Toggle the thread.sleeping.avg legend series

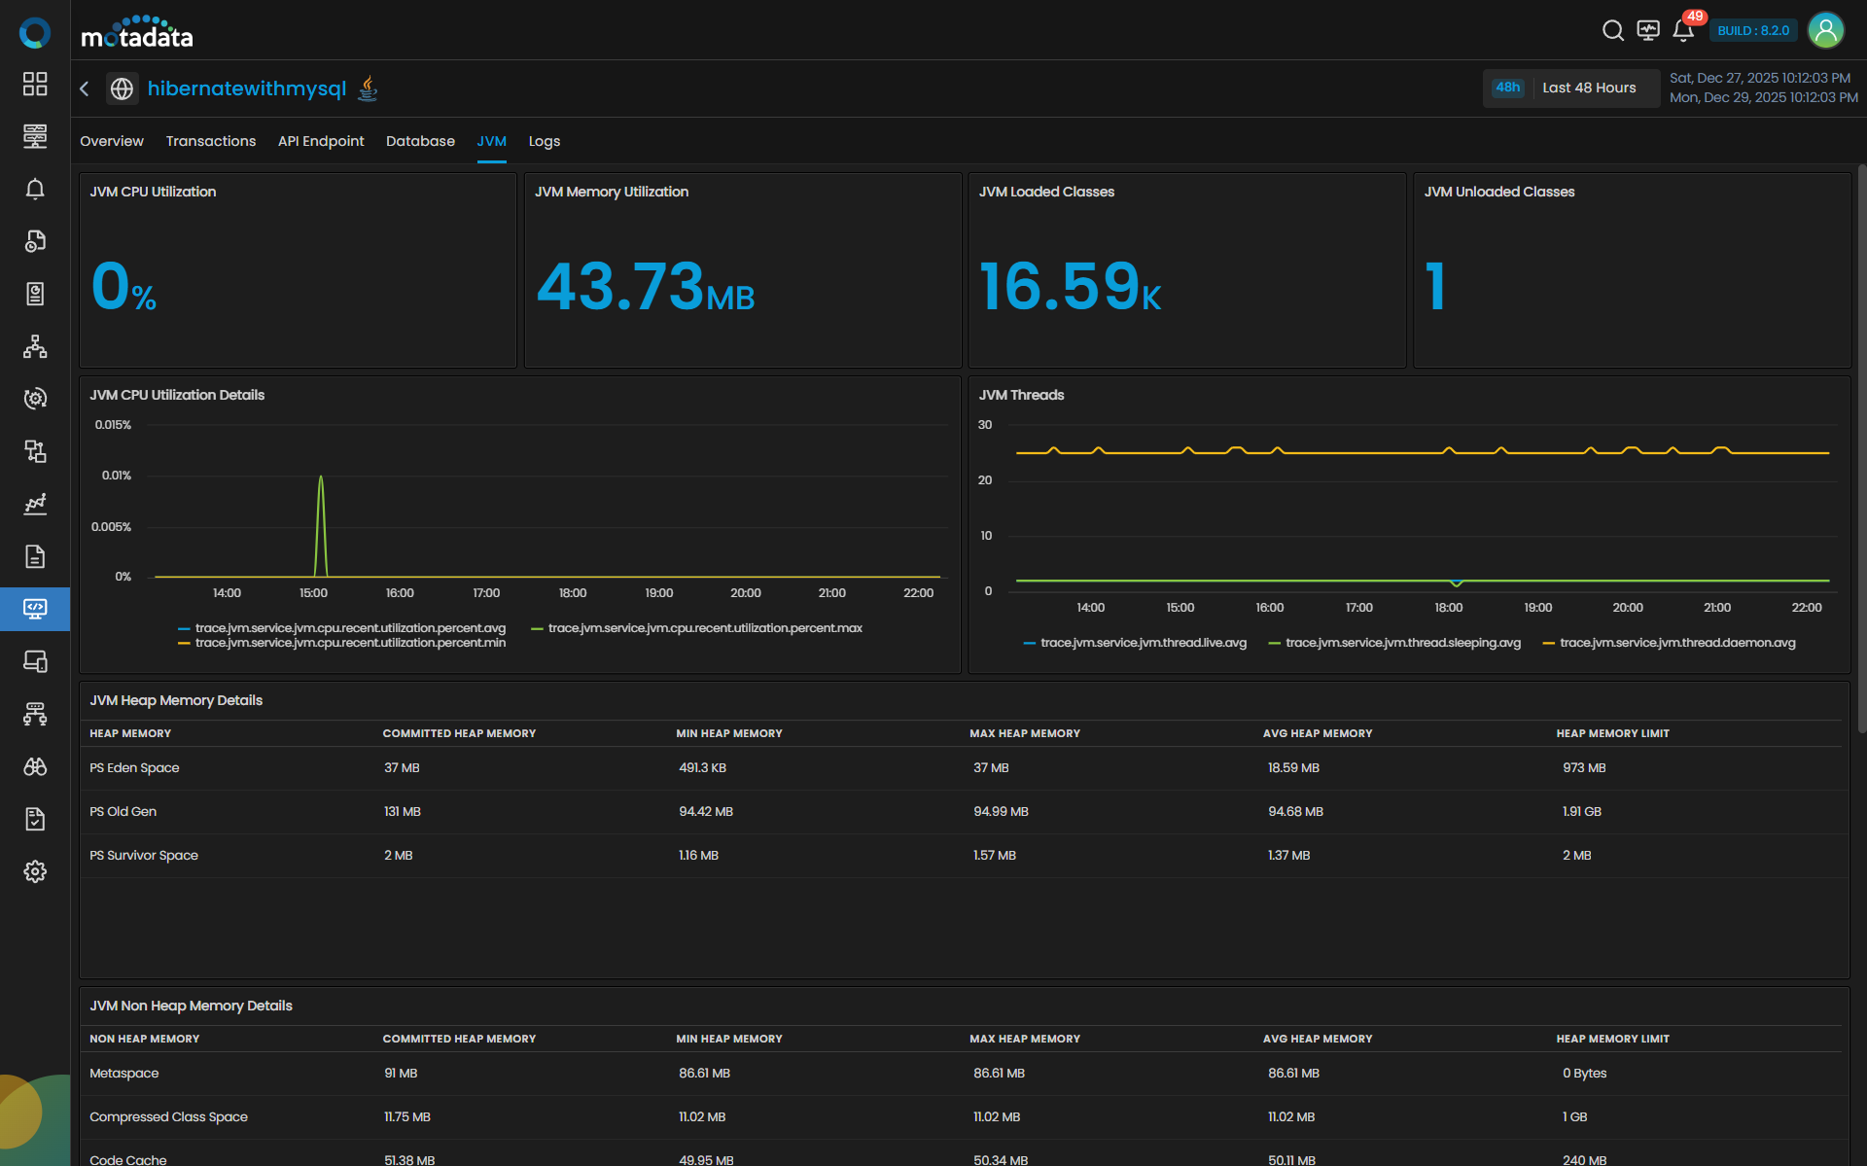point(1402,643)
